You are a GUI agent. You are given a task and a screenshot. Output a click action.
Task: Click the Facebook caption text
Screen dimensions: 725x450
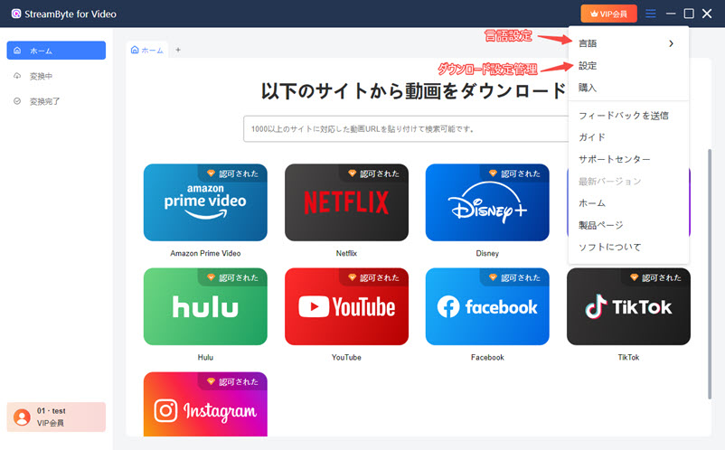click(x=487, y=357)
